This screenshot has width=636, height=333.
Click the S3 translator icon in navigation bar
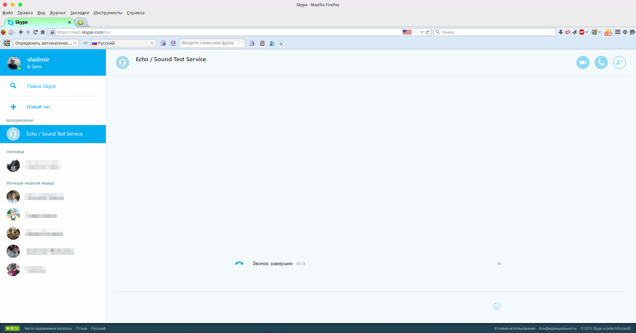pyautogui.click(x=594, y=32)
